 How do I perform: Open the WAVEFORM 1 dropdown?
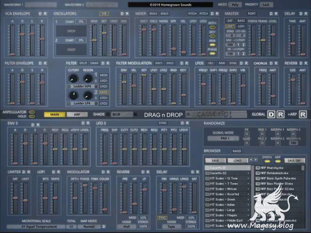pyautogui.click(x=41, y=5)
